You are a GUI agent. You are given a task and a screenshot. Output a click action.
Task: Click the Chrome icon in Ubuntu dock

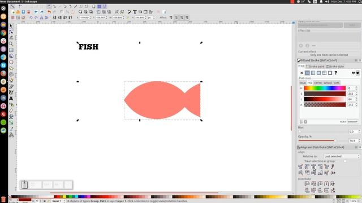coord(3,33)
